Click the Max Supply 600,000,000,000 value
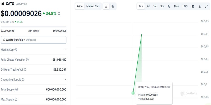This screenshot has height=105, width=211. 56,99
